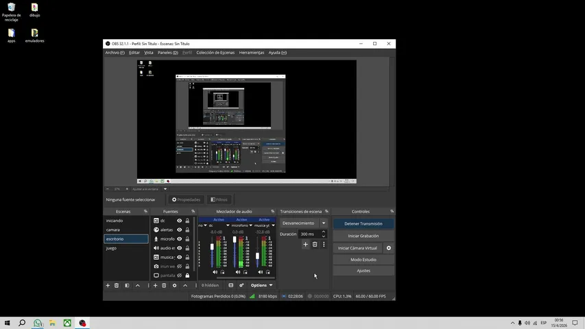Expand the musica yt channel dropdown arrow
This screenshot has width=585, height=329.
(273, 226)
